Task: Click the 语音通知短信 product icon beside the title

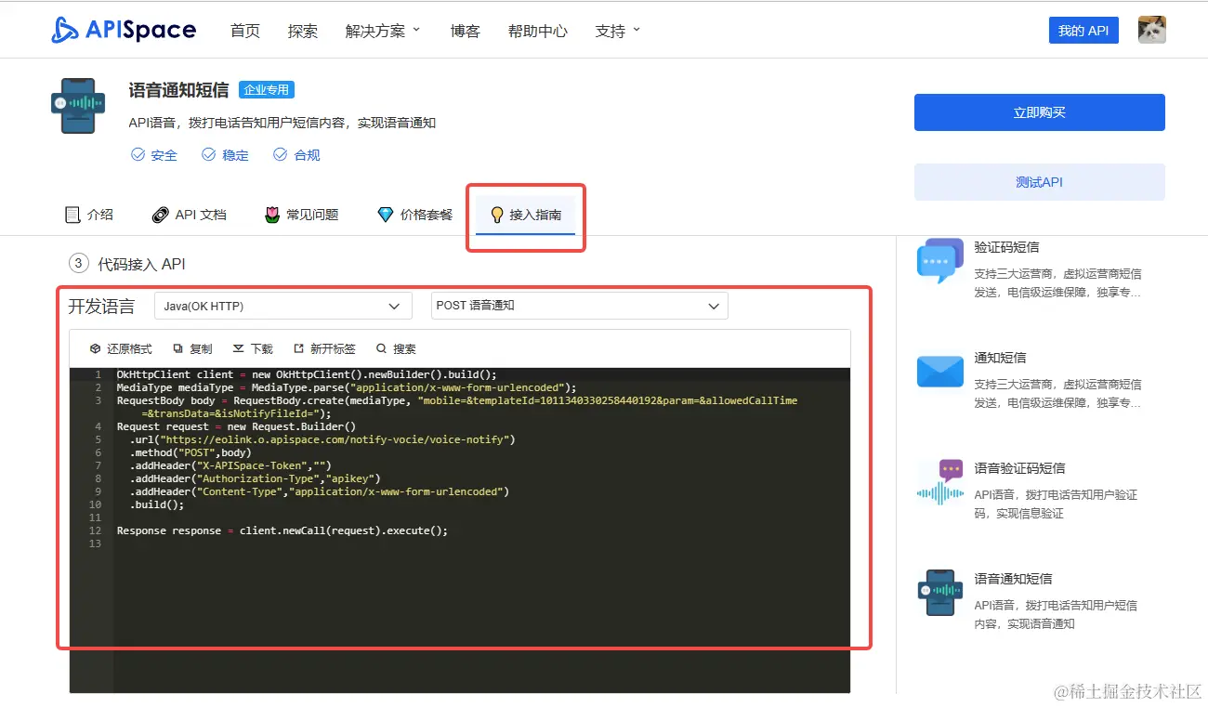Action: (77, 106)
